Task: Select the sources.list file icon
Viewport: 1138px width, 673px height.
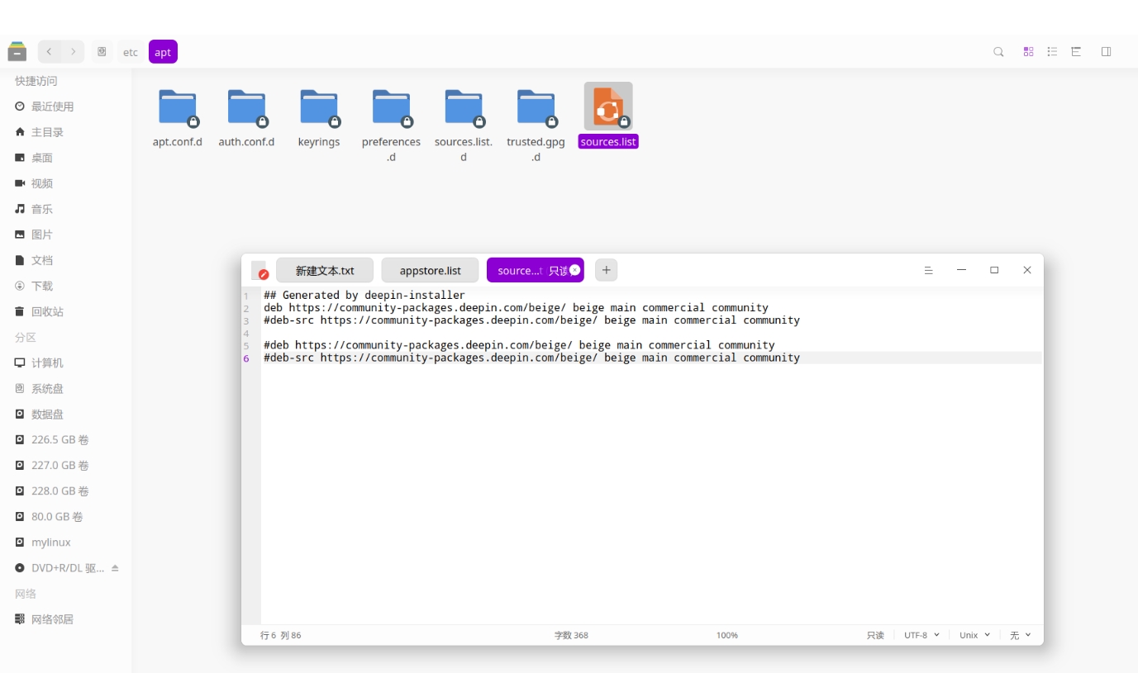Action: [x=608, y=107]
